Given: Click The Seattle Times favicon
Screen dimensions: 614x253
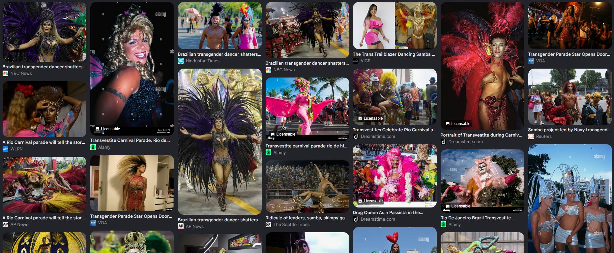Looking at the screenshot, I should click(268, 225).
